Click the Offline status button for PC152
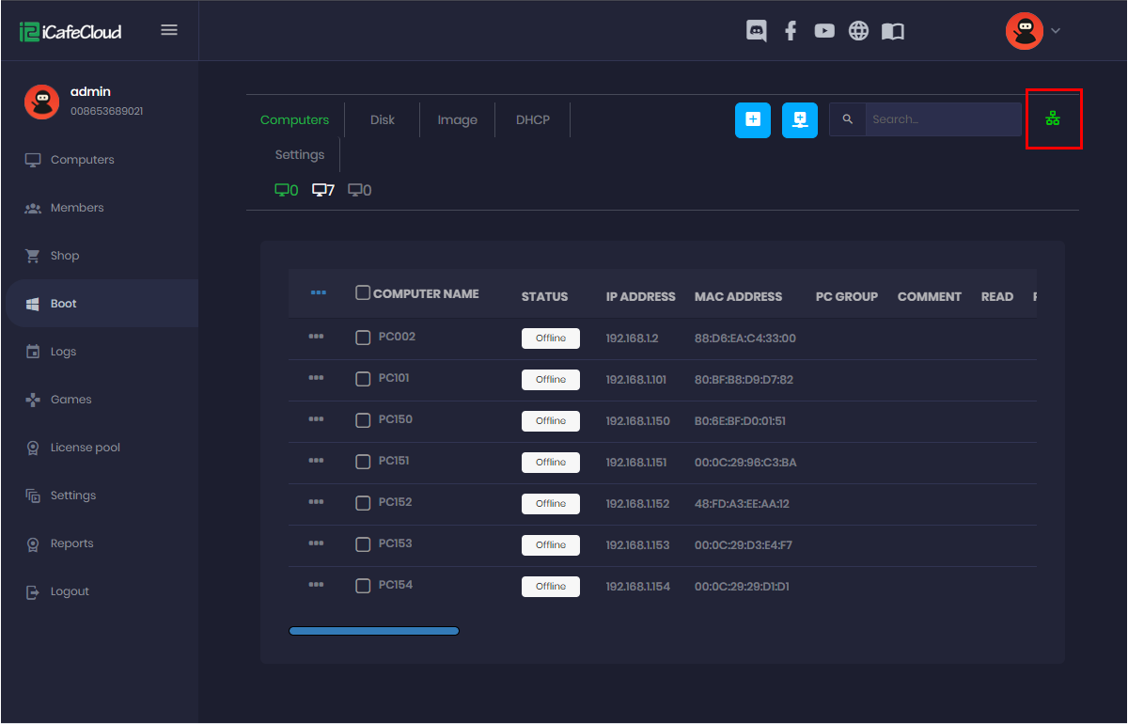This screenshot has width=1128, height=724. pos(550,503)
